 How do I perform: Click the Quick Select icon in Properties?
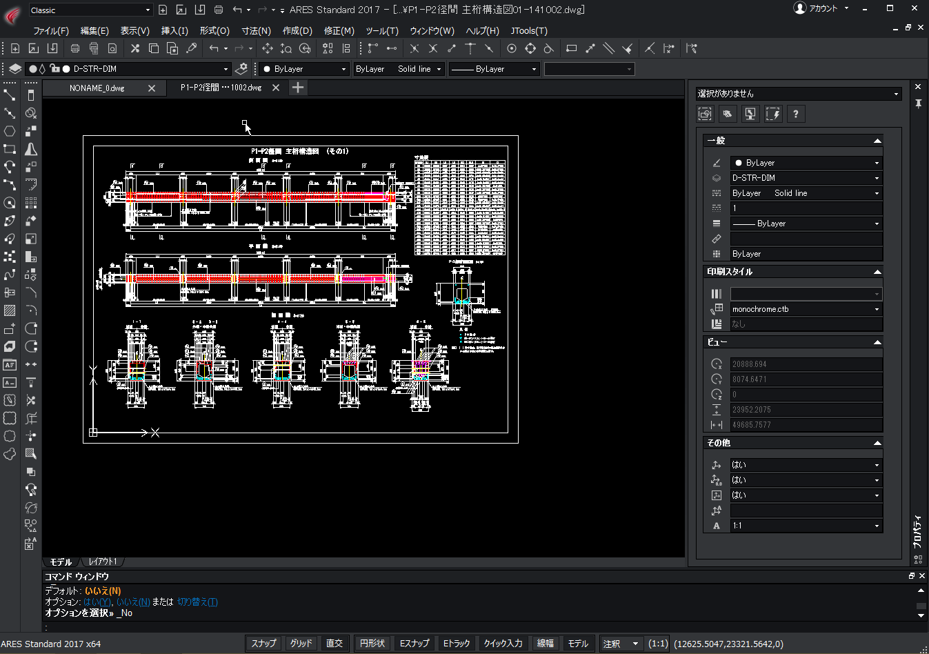click(x=773, y=115)
